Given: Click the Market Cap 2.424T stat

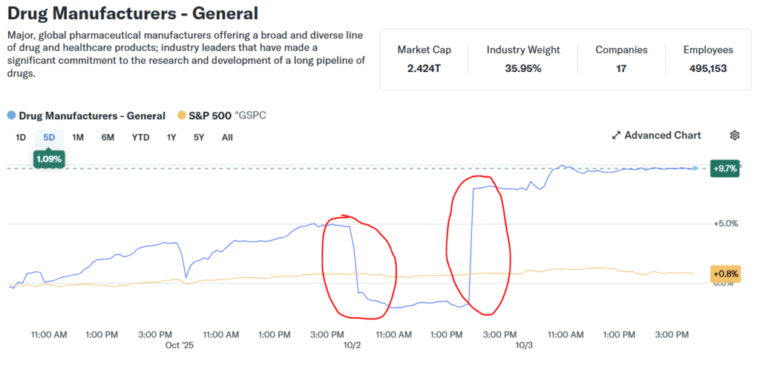Looking at the screenshot, I should (424, 59).
